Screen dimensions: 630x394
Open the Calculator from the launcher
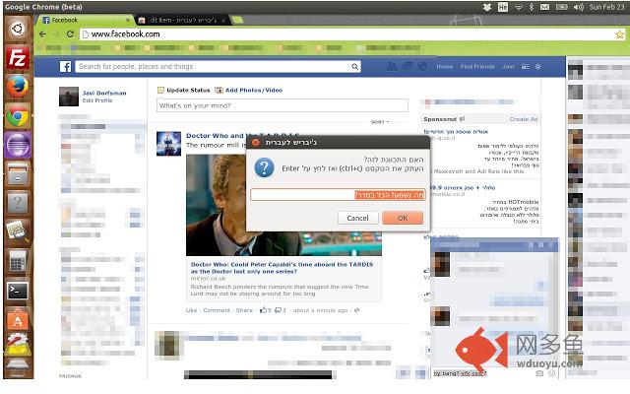pyautogui.click(x=17, y=262)
